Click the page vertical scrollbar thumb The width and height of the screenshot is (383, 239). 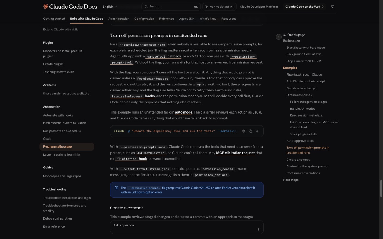pyautogui.click(x=381, y=189)
